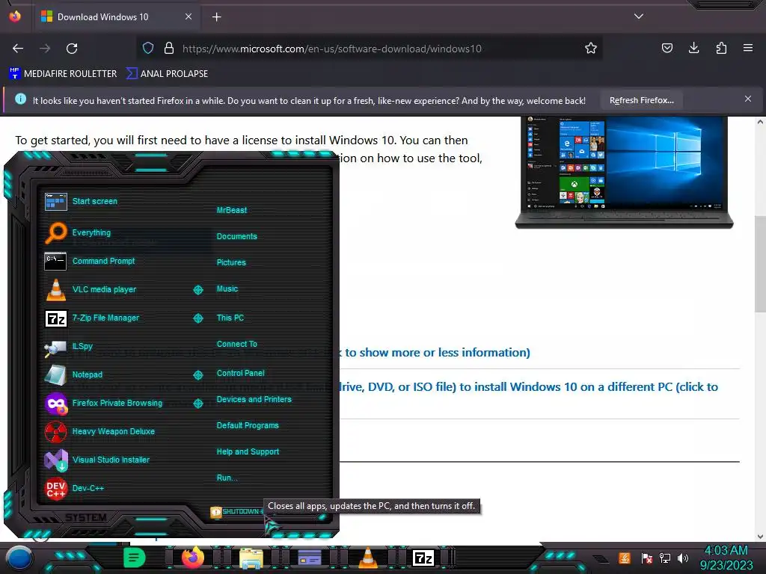
Task: Reload the current page
Action: click(x=72, y=49)
